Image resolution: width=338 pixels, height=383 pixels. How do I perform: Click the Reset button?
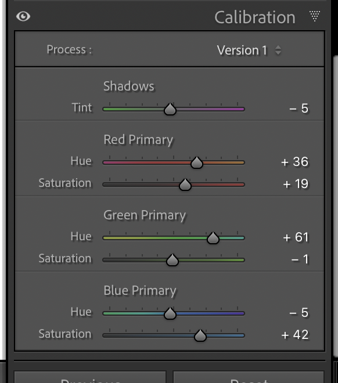coord(249,377)
